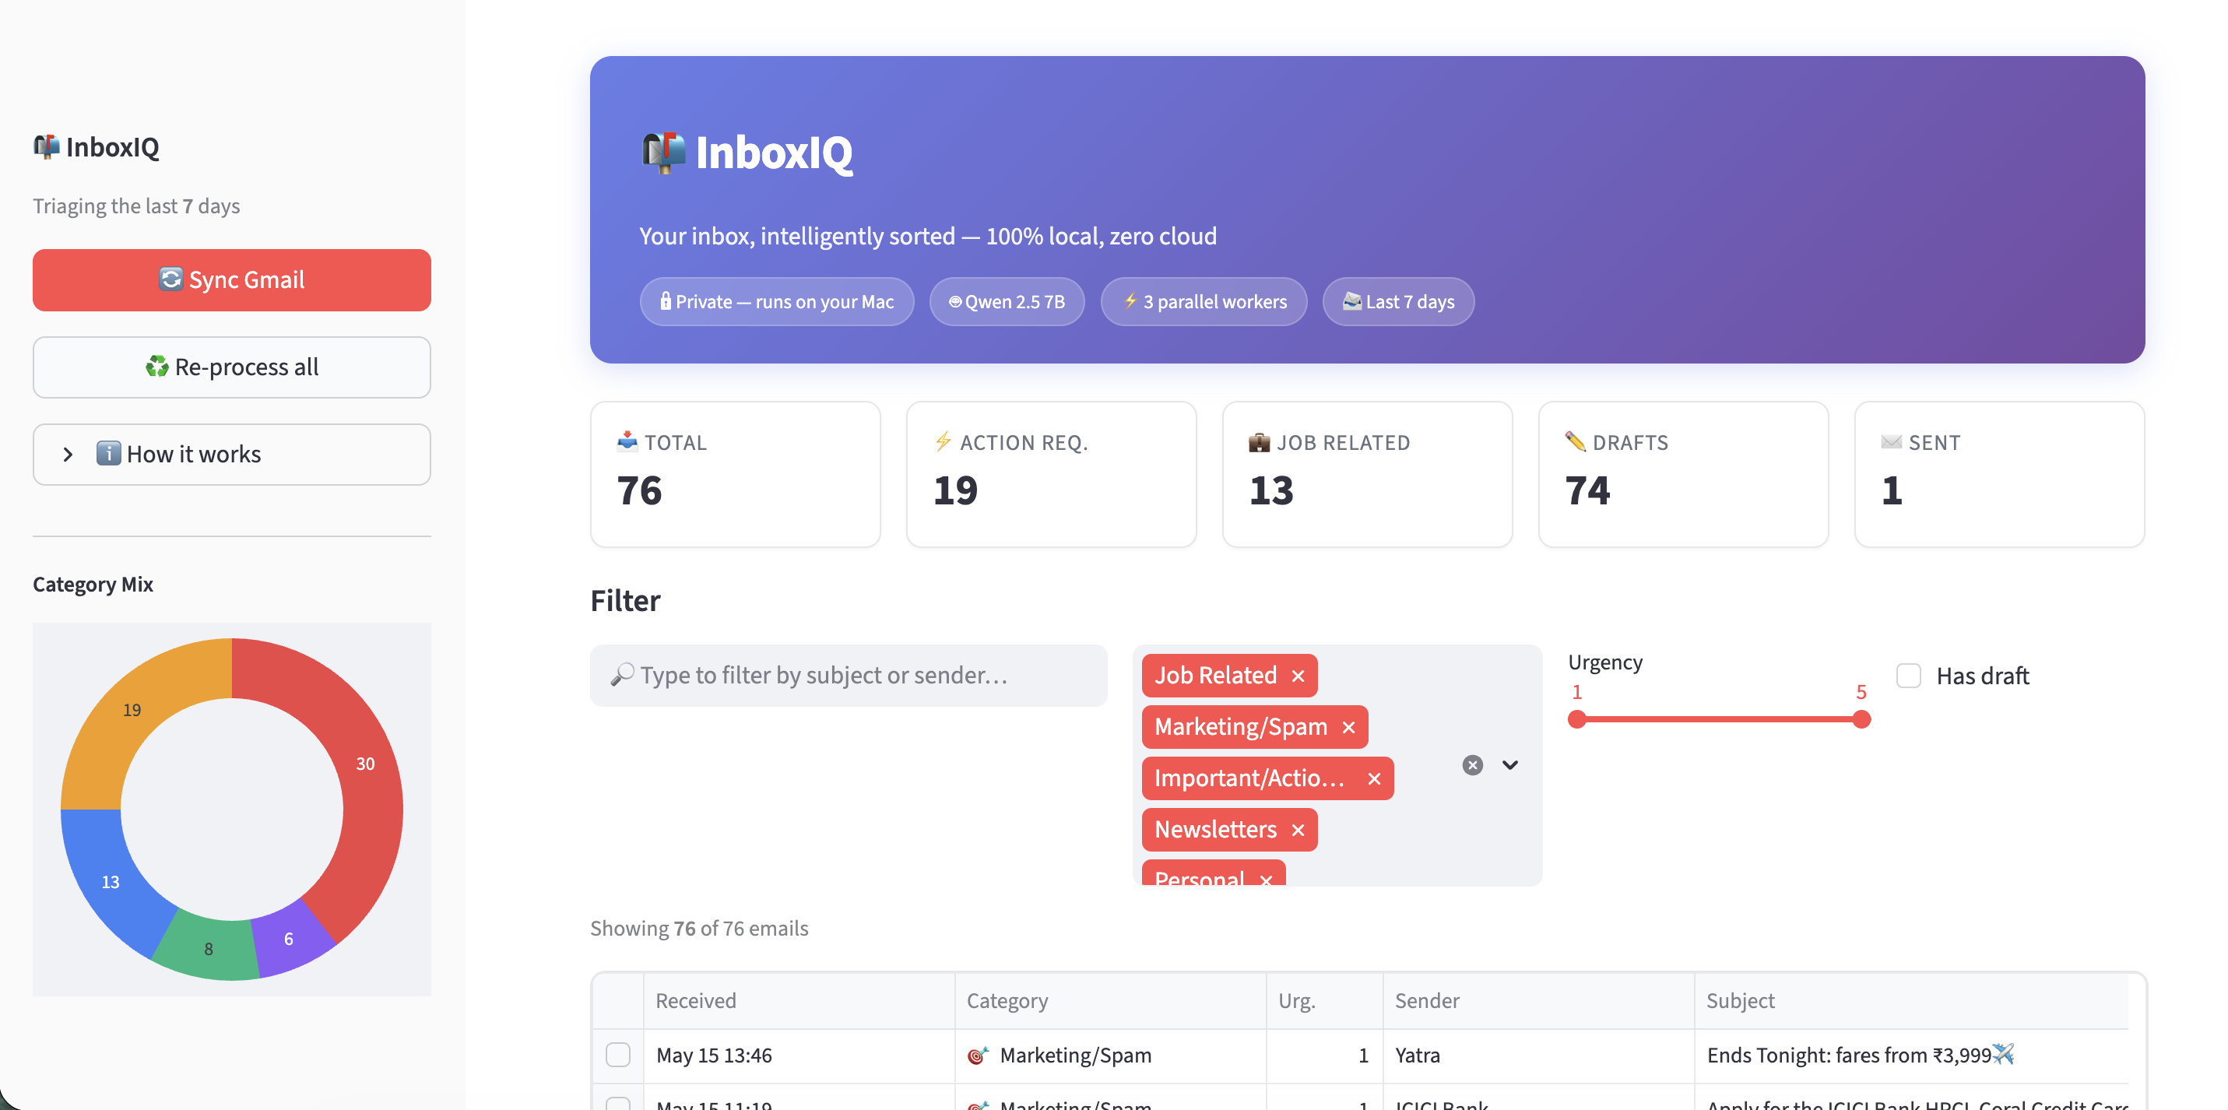Click the Private runs on your Mac badge
The height and width of the screenshot is (1110, 2228).
click(777, 301)
